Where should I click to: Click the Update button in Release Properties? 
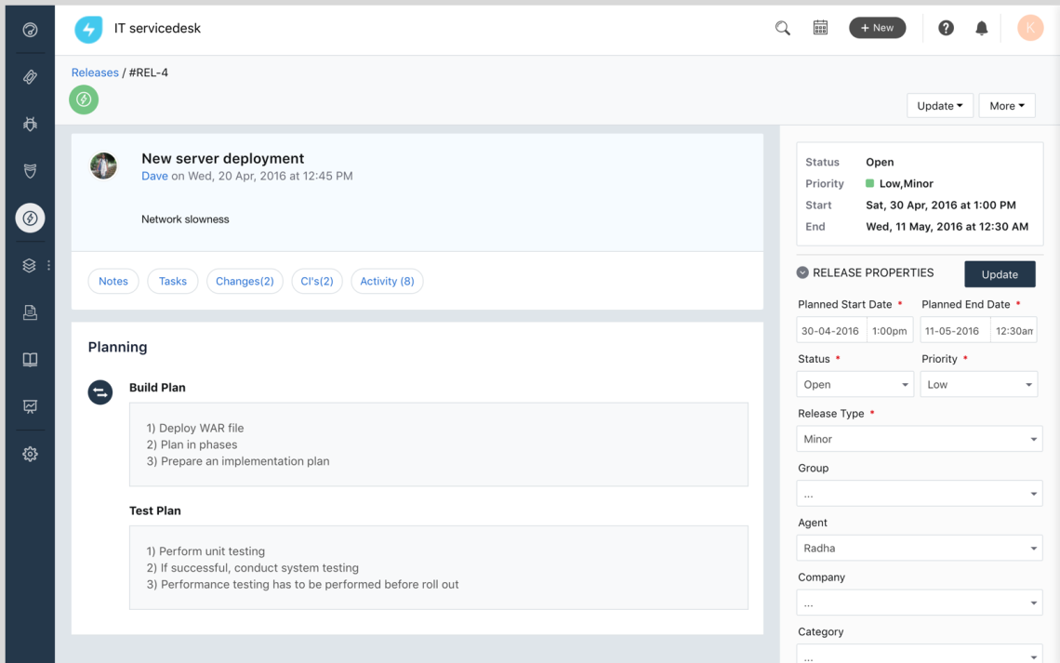(x=1000, y=274)
